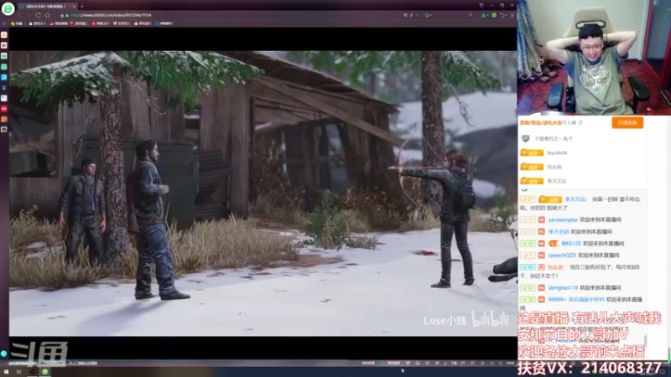This screenshot has height=377, width=671.
Task: Expand the screenshot tool dropdown arrow
Action: [x=488, y=15]
